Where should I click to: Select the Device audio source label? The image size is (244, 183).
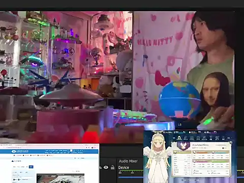click(x=124, y=168)
